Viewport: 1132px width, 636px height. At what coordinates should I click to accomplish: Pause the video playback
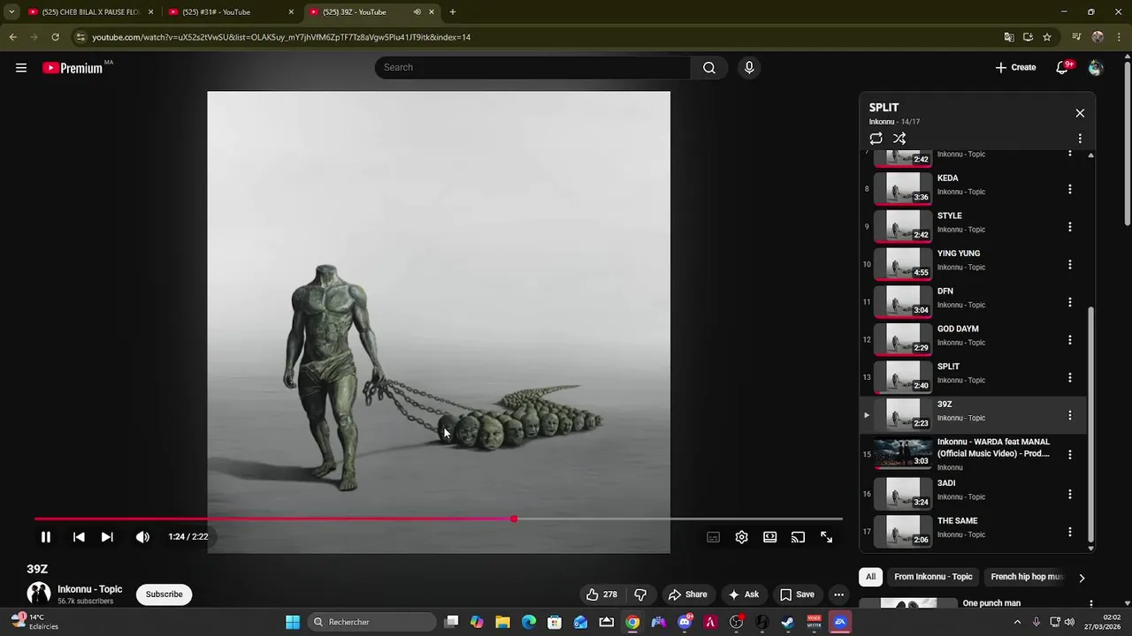[46, 537]
